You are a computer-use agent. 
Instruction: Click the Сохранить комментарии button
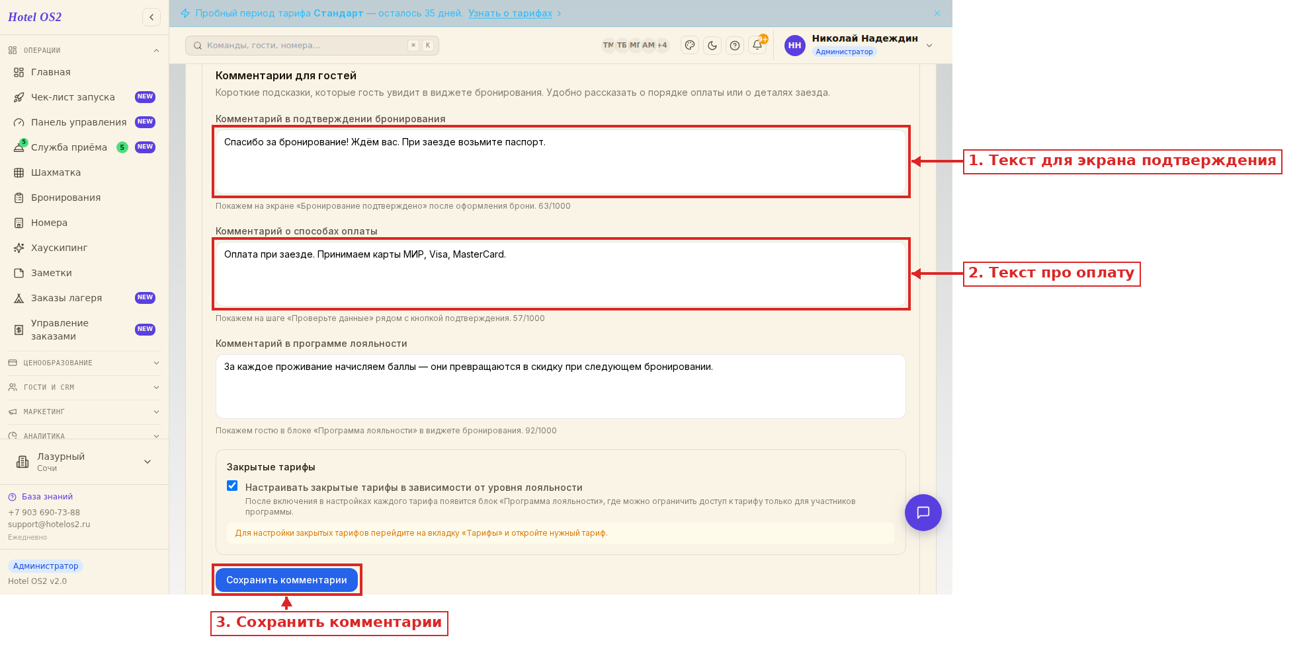pyautogui.click(x=286, y=580)
